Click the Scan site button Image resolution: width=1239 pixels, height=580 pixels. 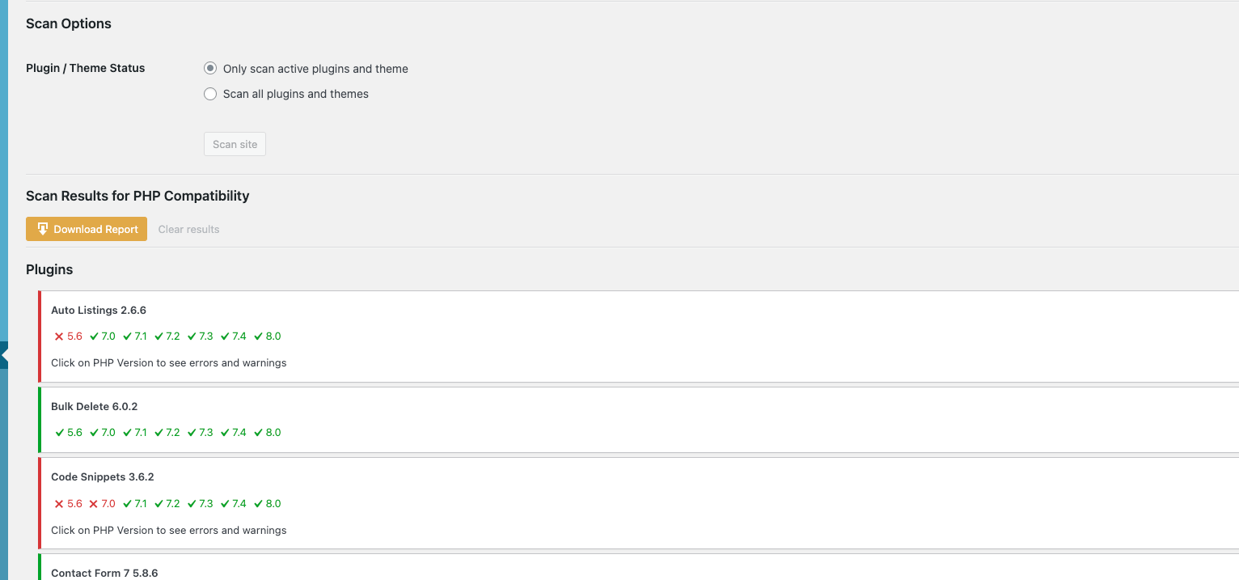235,144
